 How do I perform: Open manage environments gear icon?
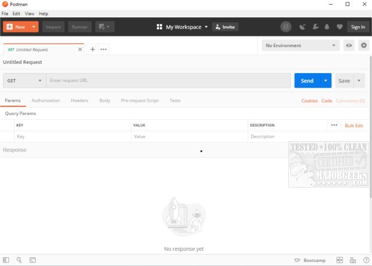click(363, 45)
